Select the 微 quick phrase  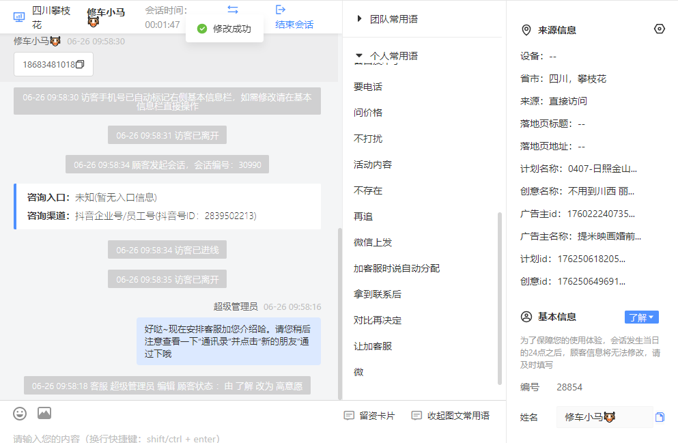(358, 372)
